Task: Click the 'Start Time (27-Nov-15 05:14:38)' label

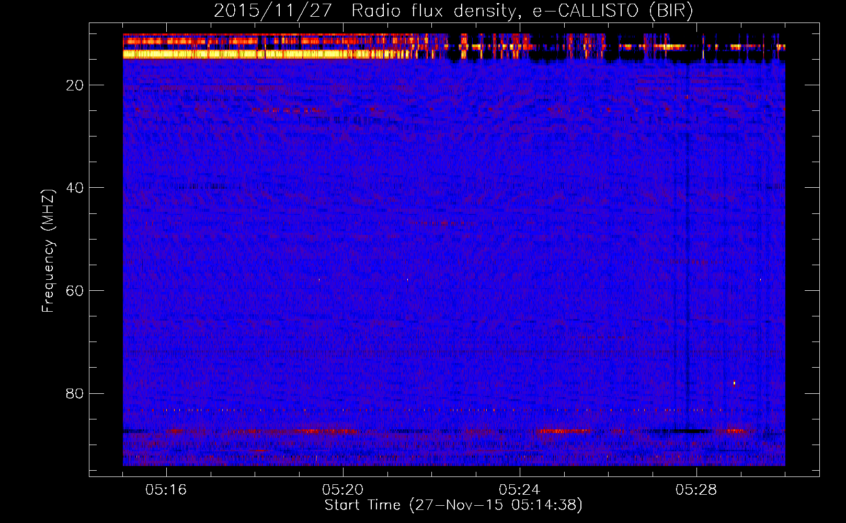Action: (453, 505)
